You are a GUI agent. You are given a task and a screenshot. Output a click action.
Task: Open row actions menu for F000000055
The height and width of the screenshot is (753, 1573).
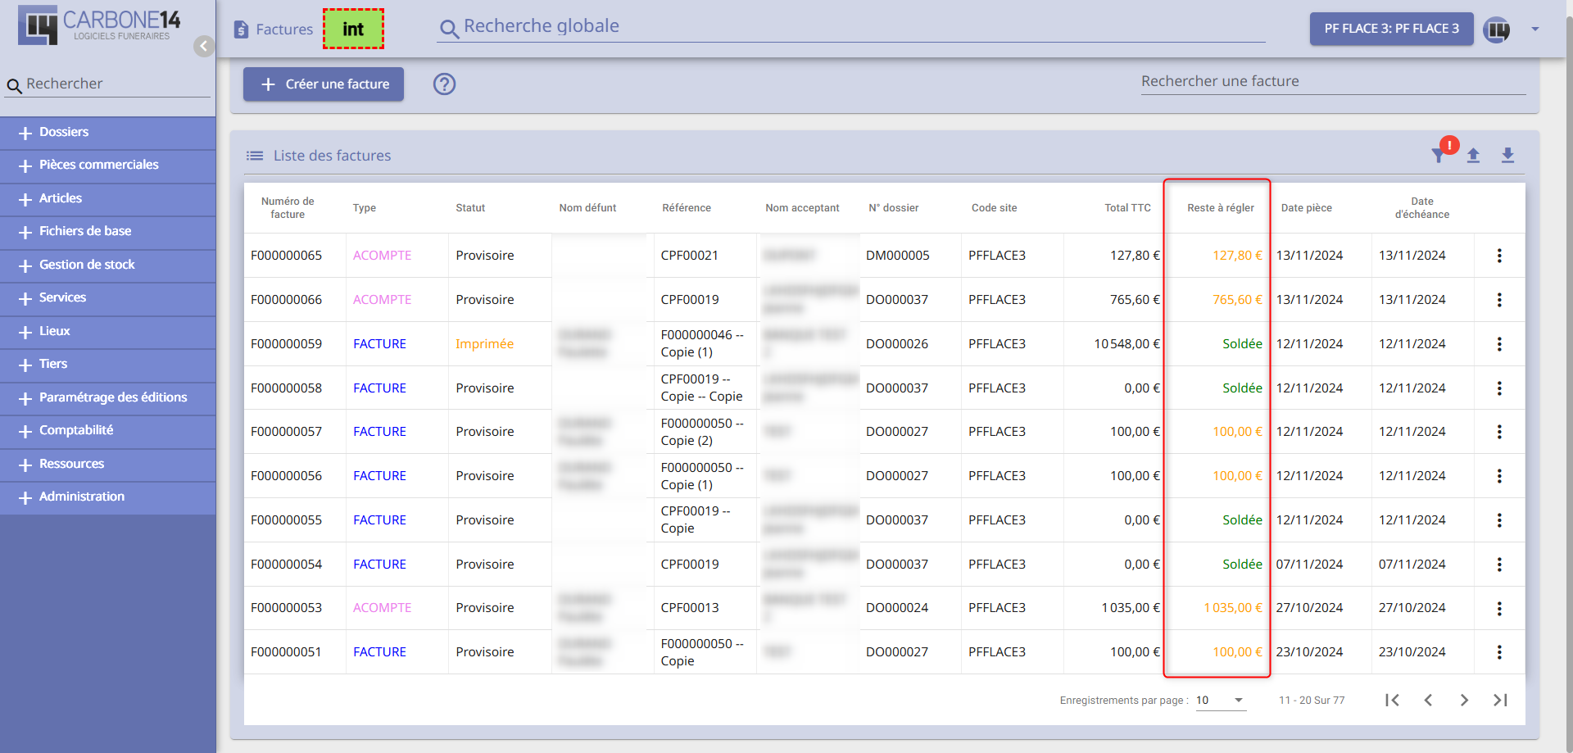pos(1499,520)
